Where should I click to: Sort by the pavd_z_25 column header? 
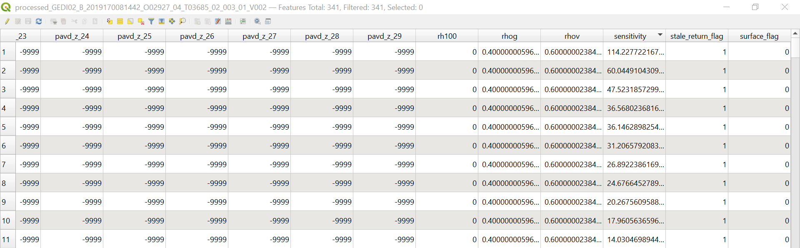point(135,36)
